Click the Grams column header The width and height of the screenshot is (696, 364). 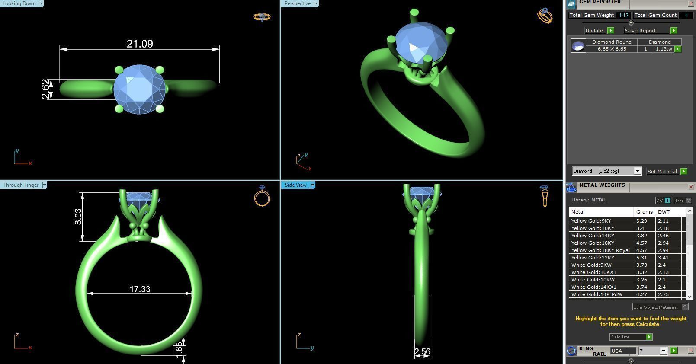click(x=644, y=212)
